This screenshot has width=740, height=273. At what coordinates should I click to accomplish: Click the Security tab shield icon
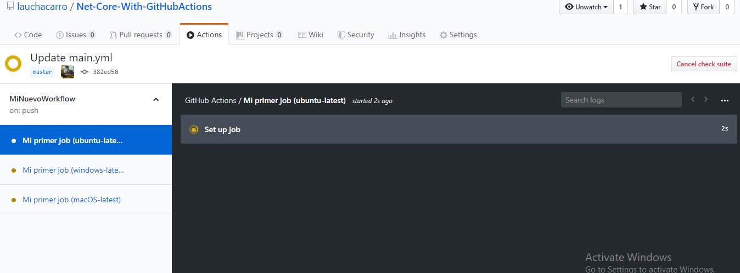[341, 35]
